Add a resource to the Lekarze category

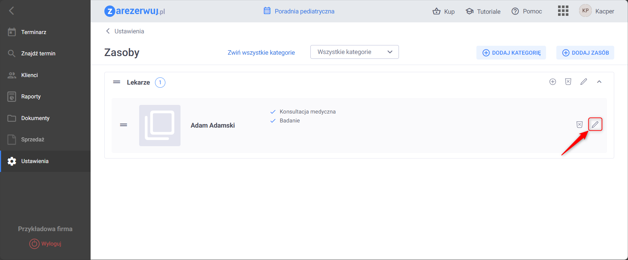[553, 82]
